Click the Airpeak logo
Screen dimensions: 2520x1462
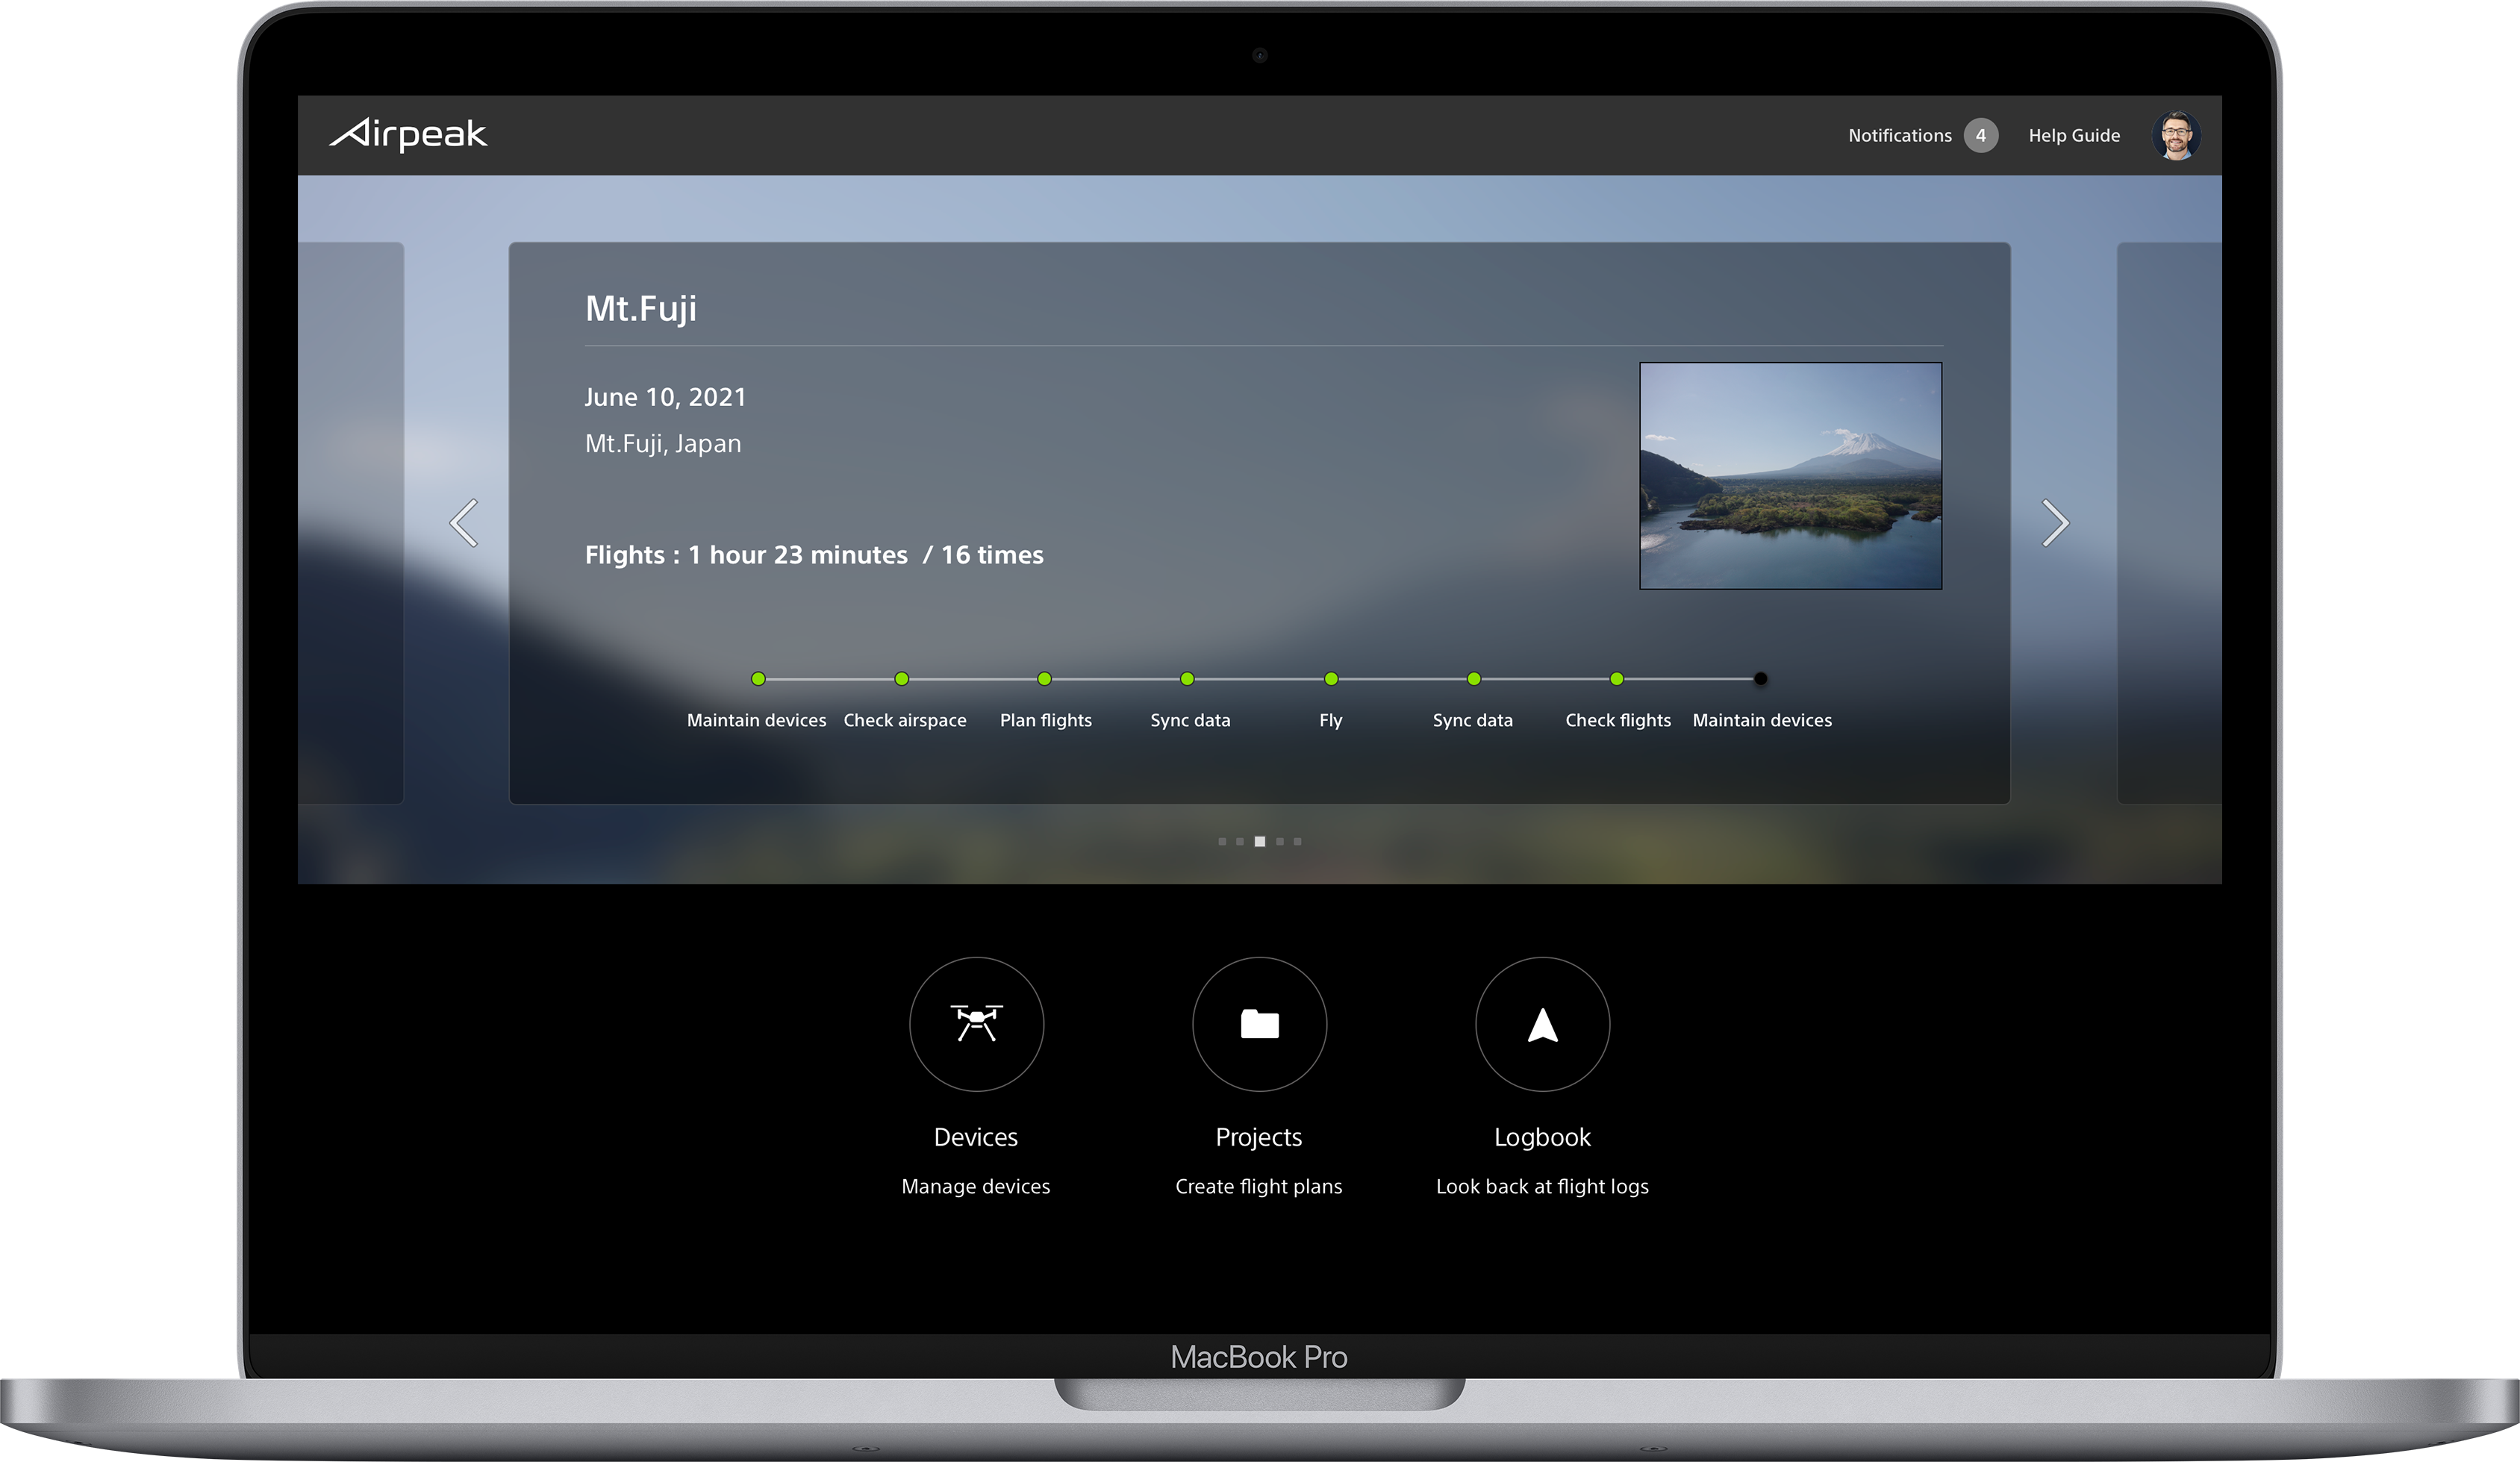(408, 134)
